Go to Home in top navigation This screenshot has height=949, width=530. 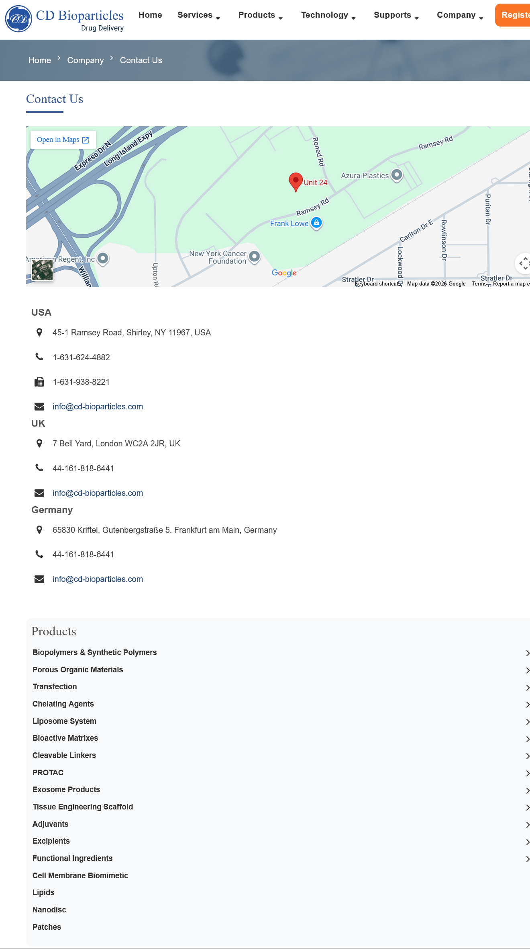(x=150, y=15)
